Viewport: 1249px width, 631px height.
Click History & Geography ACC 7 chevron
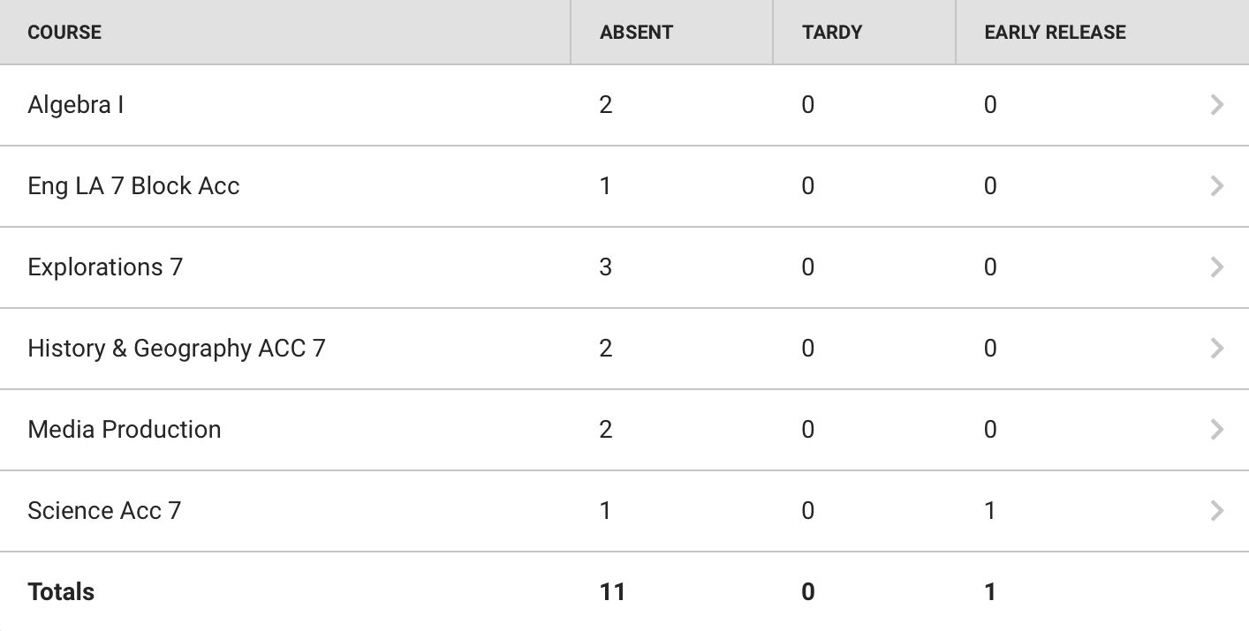point(1216,349)
